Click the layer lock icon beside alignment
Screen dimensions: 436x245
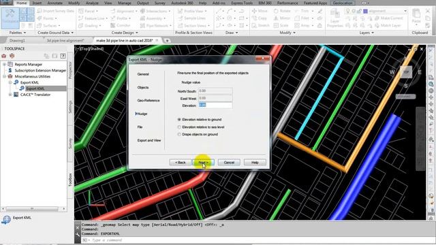tap(359, 11)
